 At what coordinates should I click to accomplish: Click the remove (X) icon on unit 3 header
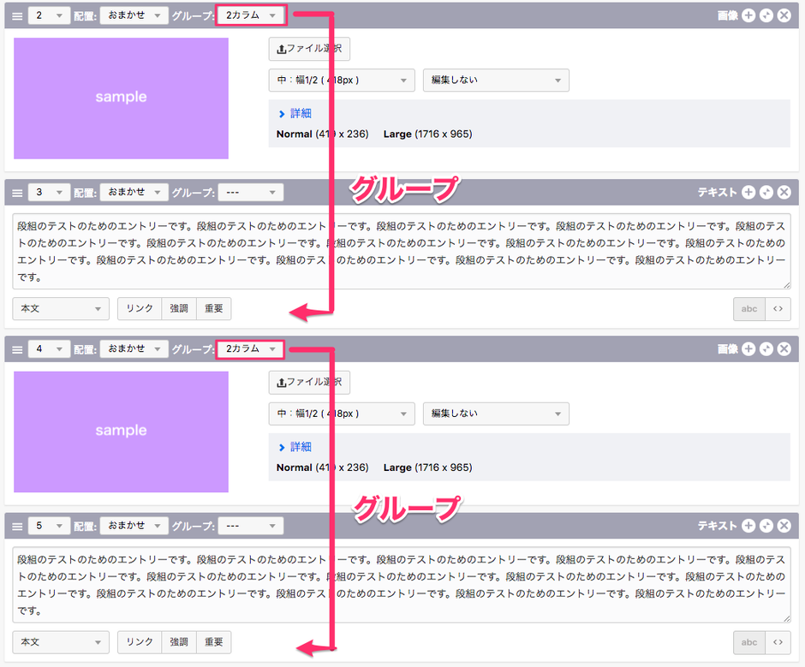click(x=784, y=193)
